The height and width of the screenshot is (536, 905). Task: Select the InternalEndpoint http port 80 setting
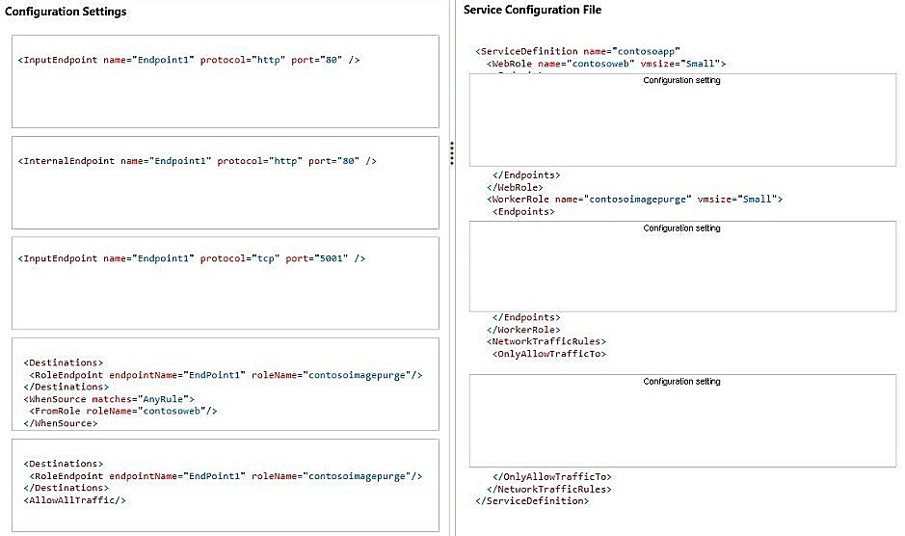click(x=226, y=182)
